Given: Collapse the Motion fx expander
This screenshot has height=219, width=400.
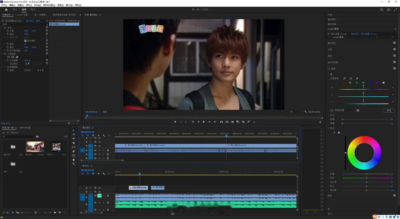Looking at the screenshot, I should pyautogui.click(x=3, y=27).
